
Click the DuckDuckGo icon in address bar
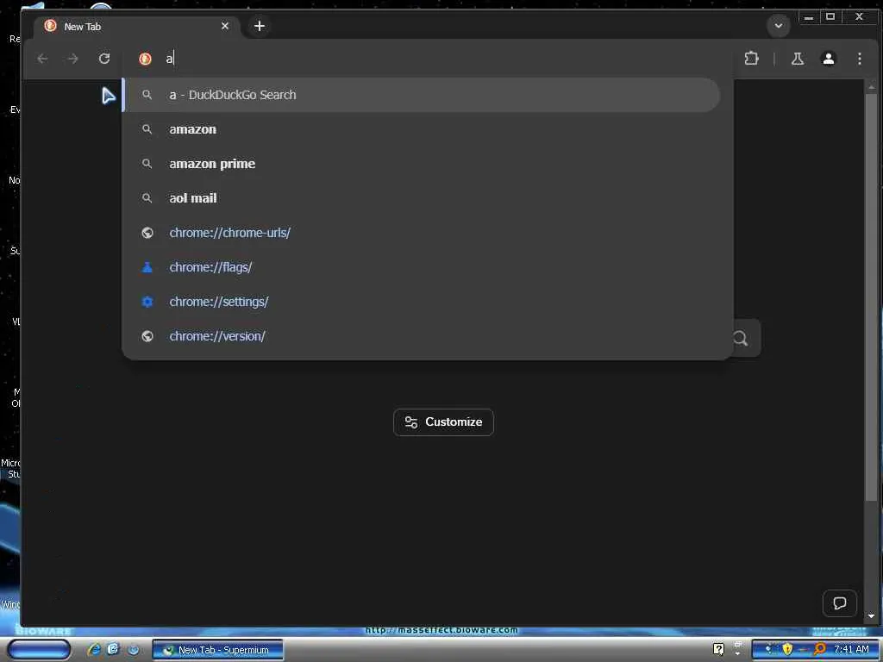click(145, 59)
